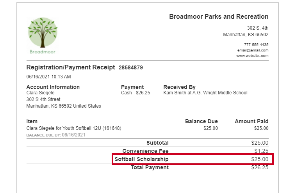This screenshot has width=296, height=193.
Task: Select the receipt number 28584879
Action: [x=131, y=67]
